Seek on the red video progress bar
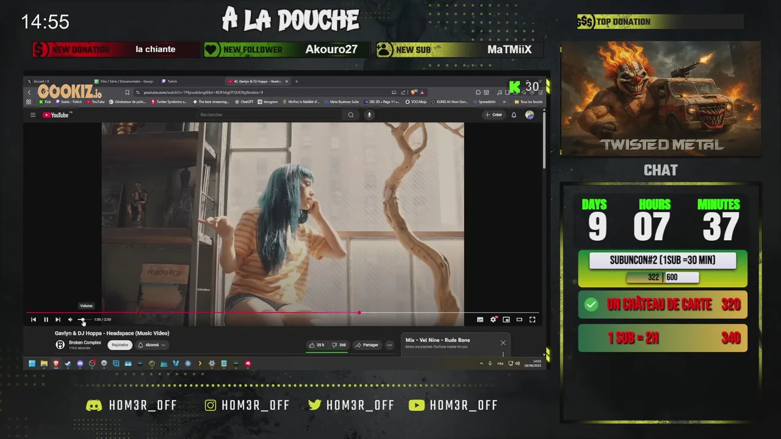 tap(284, 312)
